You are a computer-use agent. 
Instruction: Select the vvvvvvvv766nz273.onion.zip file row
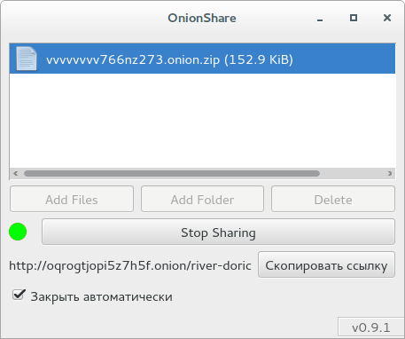coord(202,59)
